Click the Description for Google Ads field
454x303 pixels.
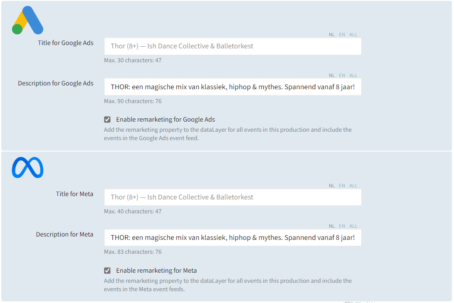click(232, 87)
